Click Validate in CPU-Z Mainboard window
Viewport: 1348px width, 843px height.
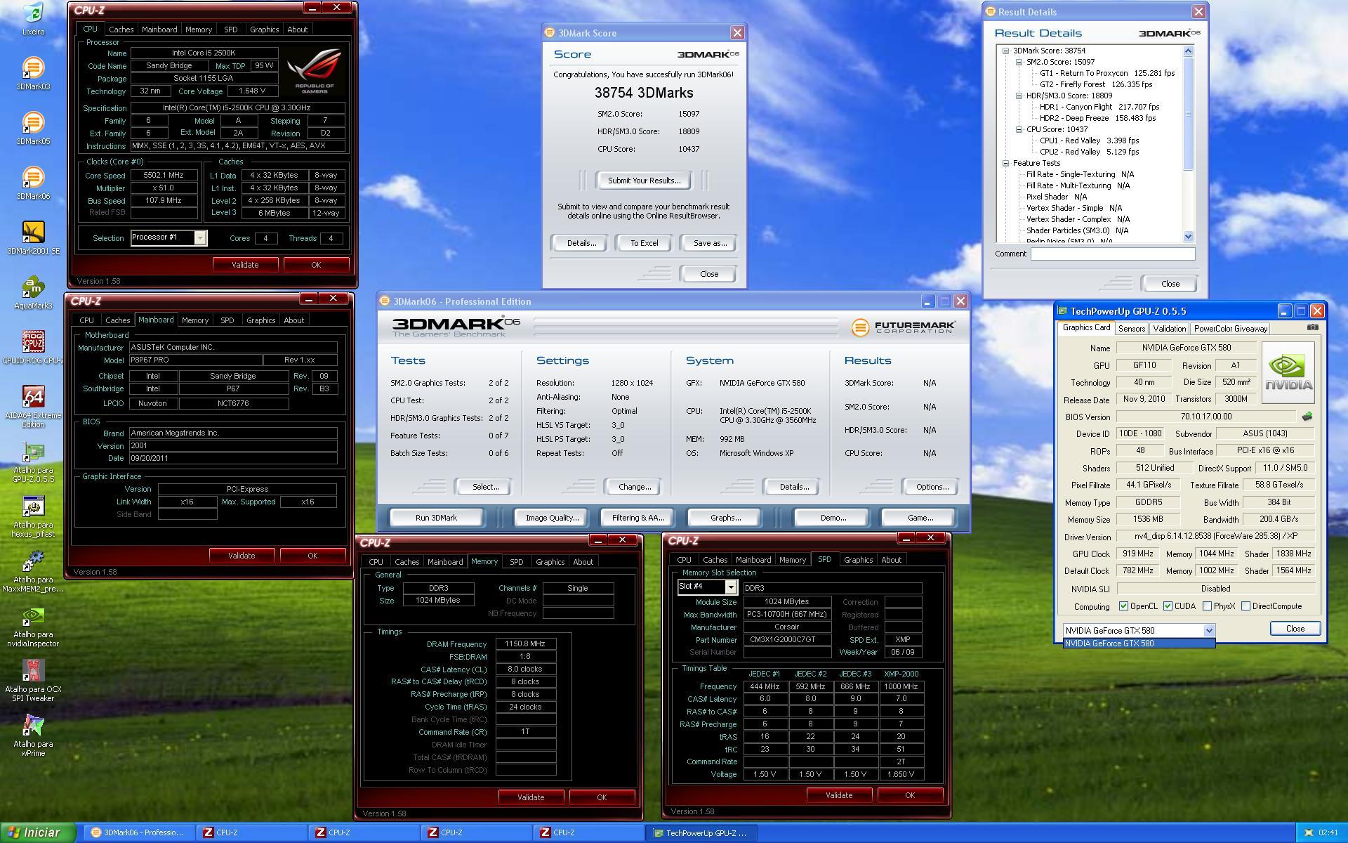pyautogui.click(x=242, y=556)
